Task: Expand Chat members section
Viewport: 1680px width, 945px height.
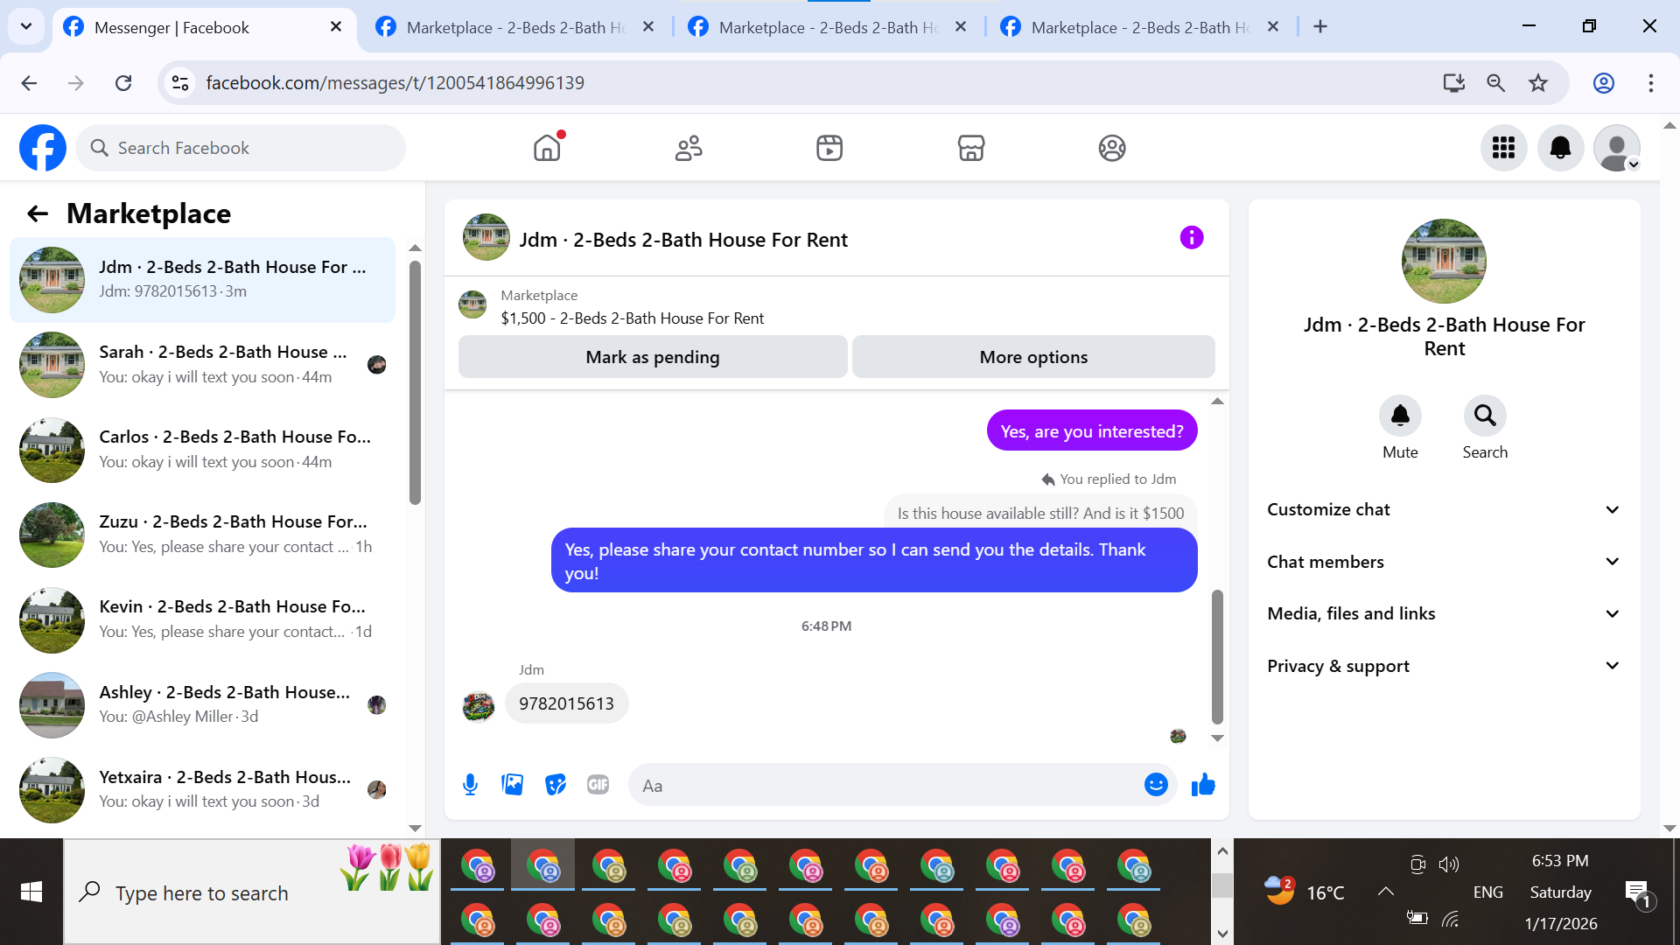Action: pyautogui.click(x=1444, y=562)
